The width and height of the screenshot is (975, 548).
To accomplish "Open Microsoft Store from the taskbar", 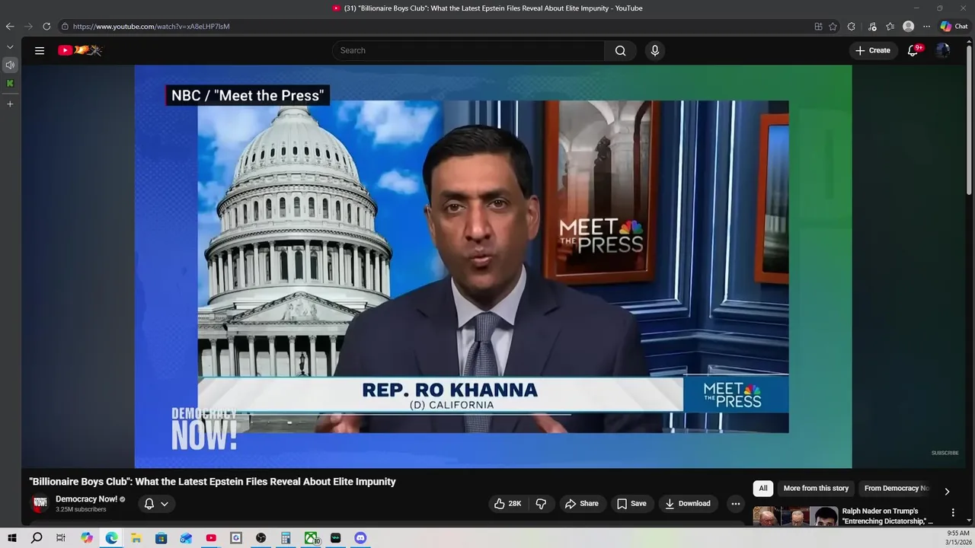I will pos(161,538).
